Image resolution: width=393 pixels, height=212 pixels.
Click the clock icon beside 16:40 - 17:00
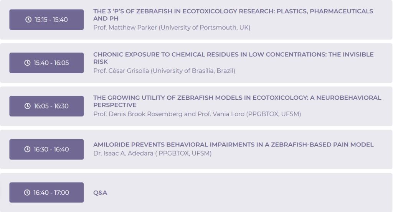(x=28, y=192)
